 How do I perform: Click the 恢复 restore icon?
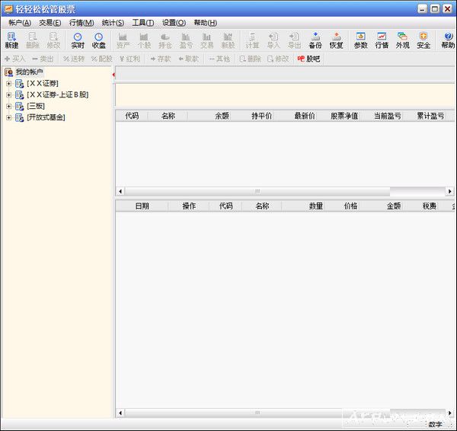point(336,40)
